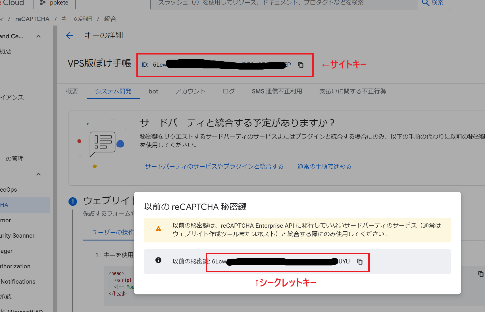Select 統合 in the breadcrumb

[x=110, y=19]
